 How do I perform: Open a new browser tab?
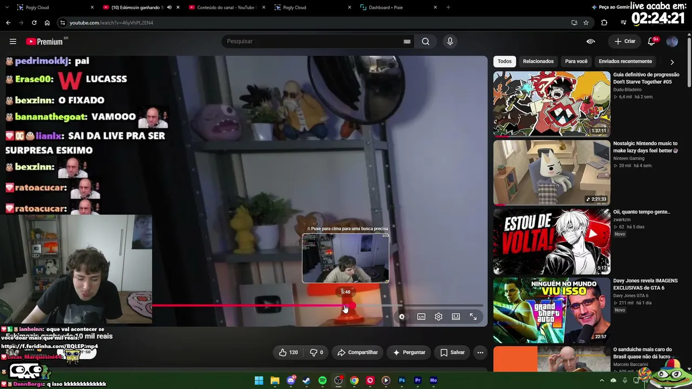[448, 8]
